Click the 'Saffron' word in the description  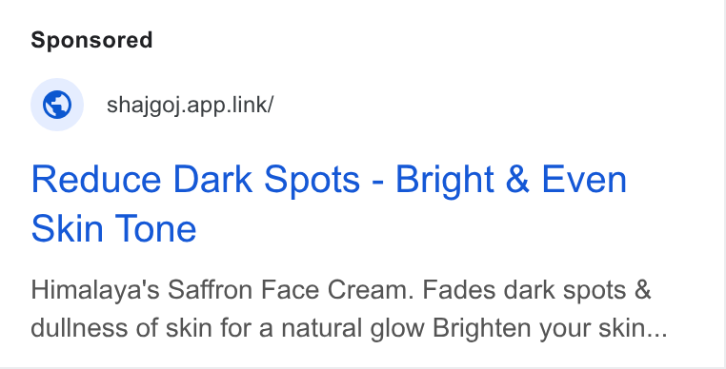[211, 290]
